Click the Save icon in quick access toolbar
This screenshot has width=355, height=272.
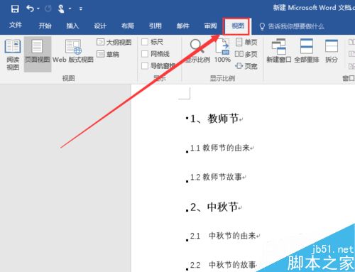pos(15,9)
